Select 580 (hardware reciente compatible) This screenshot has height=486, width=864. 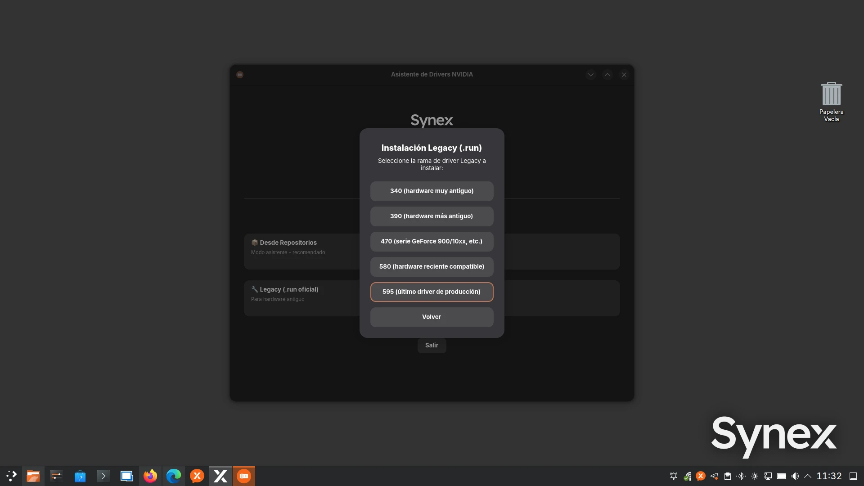pyautogui.click(x=432, y=266)
